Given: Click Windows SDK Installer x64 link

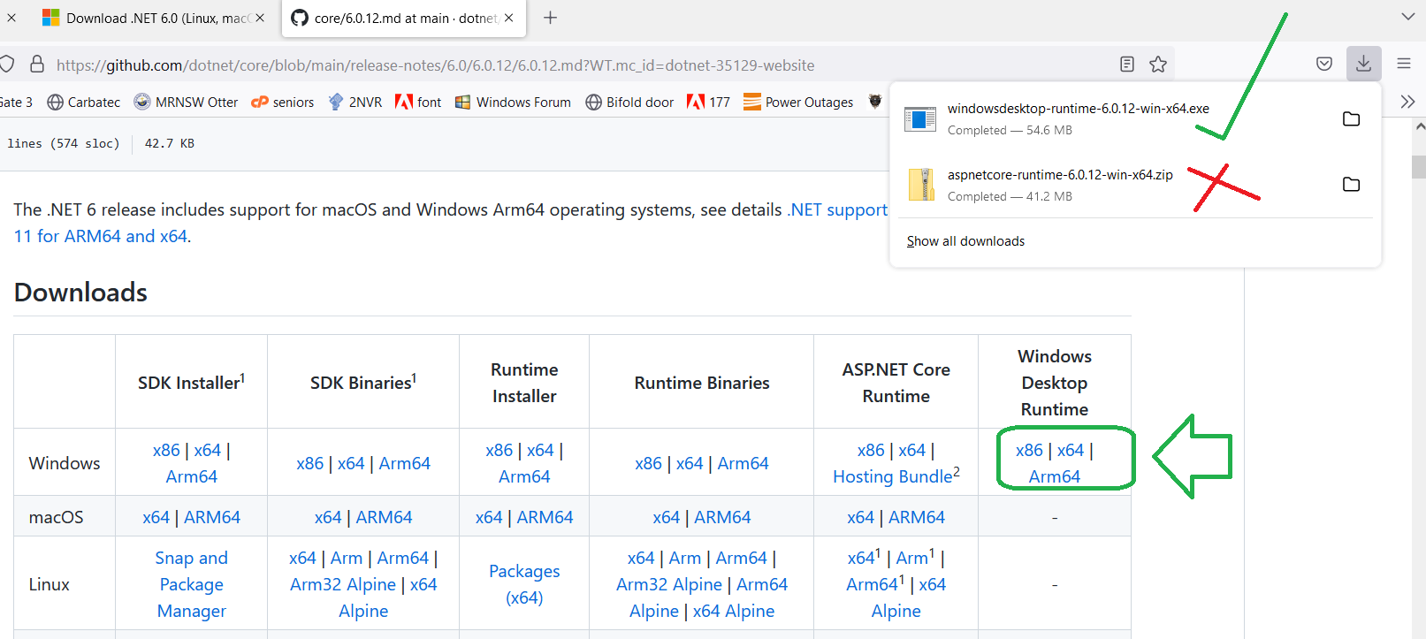Looking at the screenshot, I should coord(208,450).
